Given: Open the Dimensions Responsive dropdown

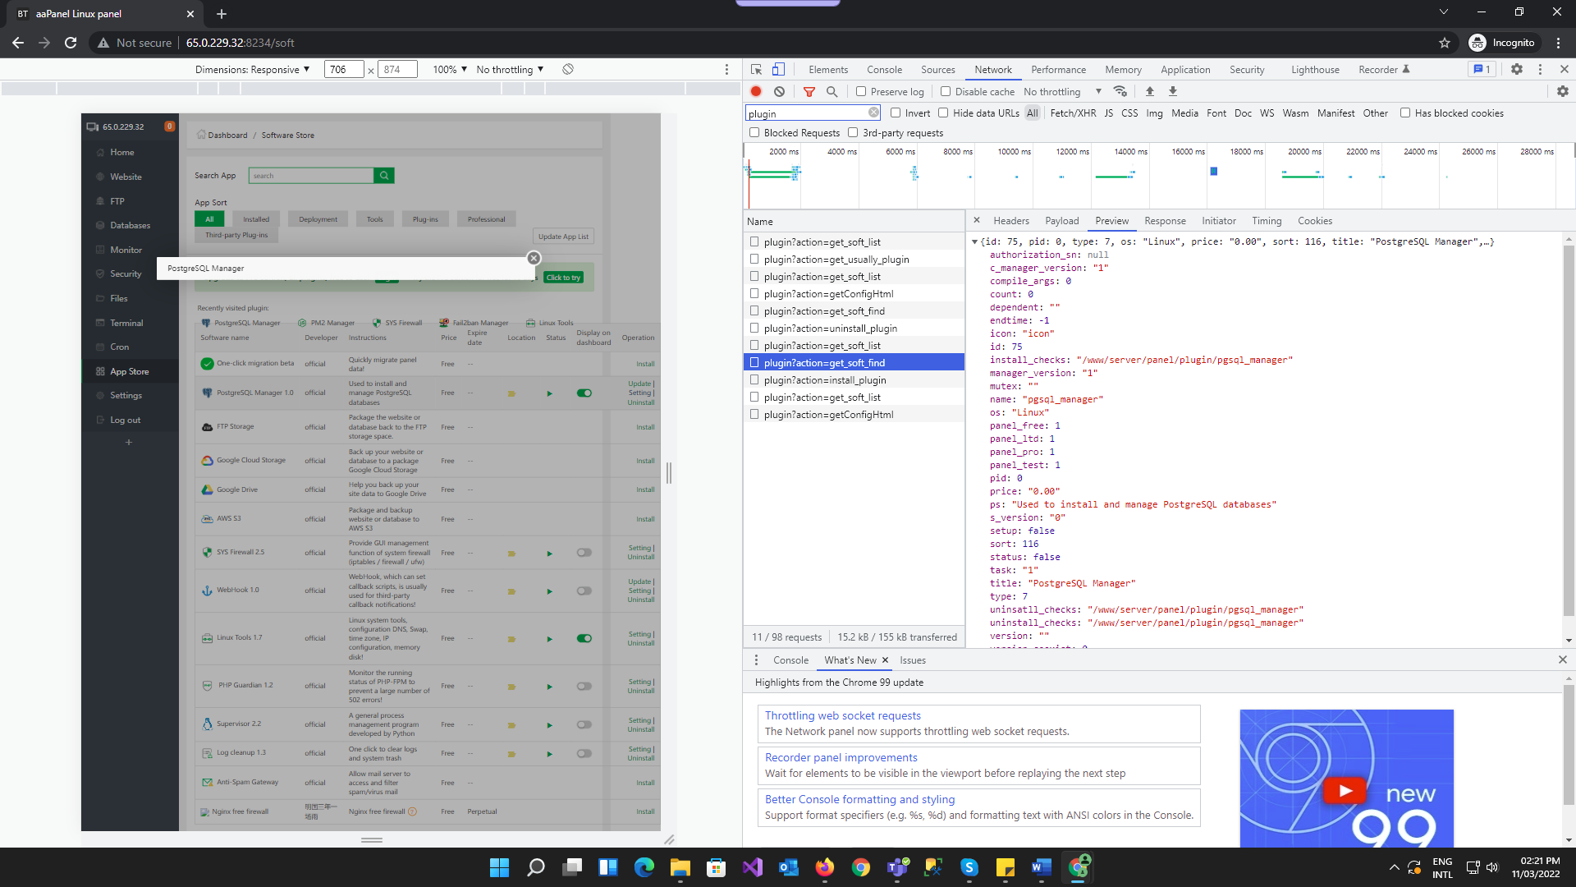Looking at the screenshot, I should point(253,70).
